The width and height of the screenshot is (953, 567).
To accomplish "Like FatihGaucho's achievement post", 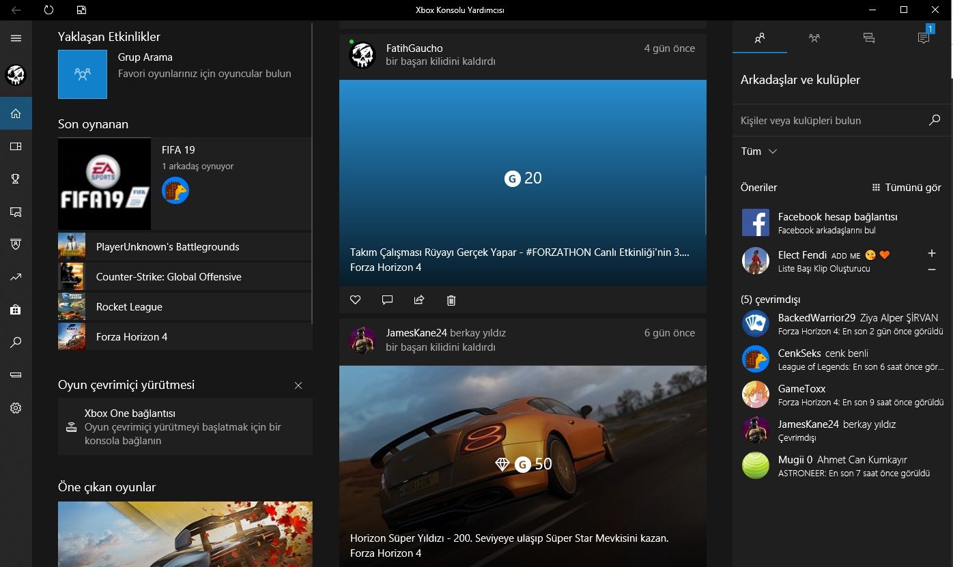I will pyautogui.click(x=355, y=300).
